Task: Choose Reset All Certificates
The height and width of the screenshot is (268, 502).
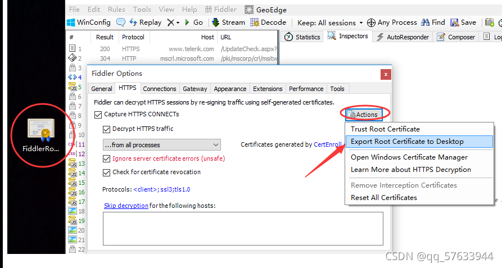Action: [419, 198]
